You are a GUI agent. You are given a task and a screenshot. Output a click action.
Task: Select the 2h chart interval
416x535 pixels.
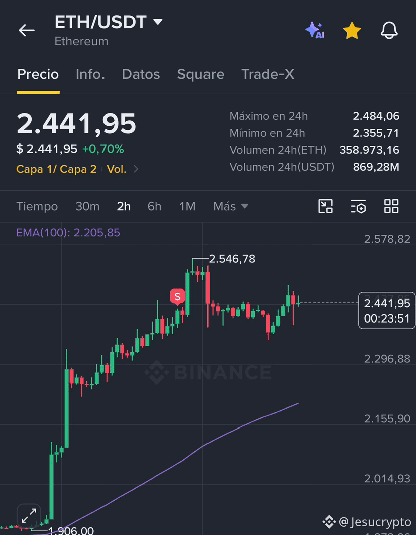click(x=124, y=206)
